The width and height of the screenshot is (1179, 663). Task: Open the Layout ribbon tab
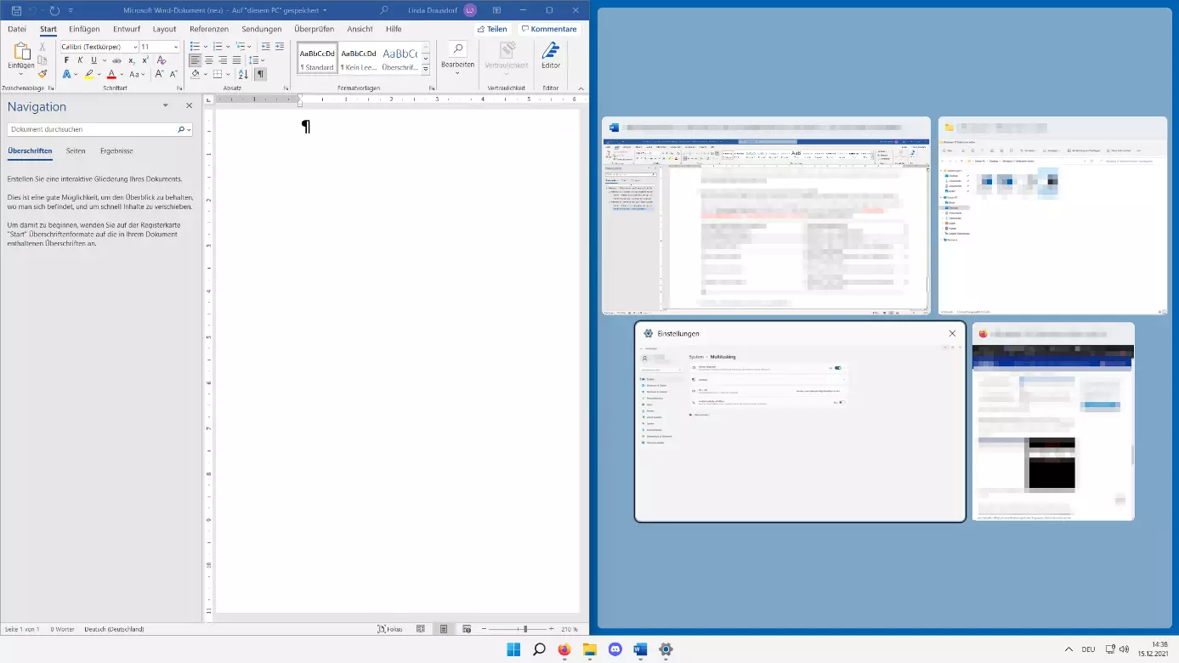point(165,29)
